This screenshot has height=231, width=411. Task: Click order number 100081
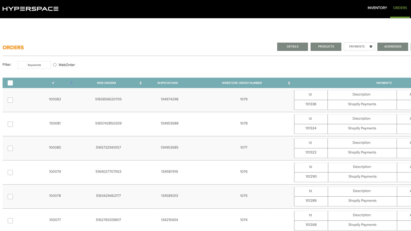[55, 123]
